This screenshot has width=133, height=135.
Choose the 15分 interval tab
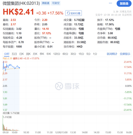(81, 54)
